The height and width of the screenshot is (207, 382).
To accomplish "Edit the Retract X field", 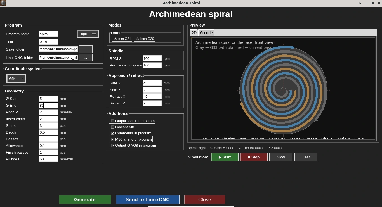I will click(x=152, y=96).
